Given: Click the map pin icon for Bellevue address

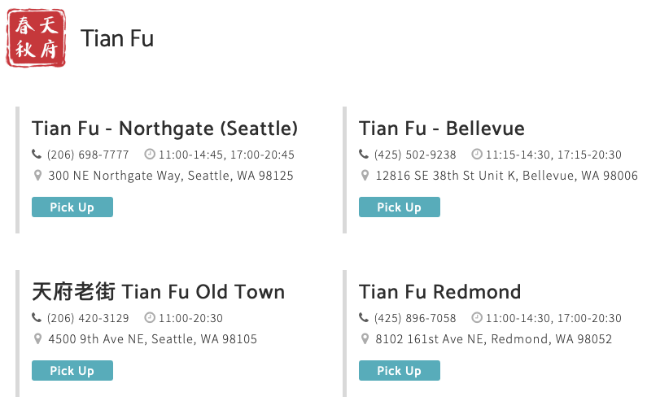Looking at the screenshot, I should pyautogui.click(x=365, y=176).
